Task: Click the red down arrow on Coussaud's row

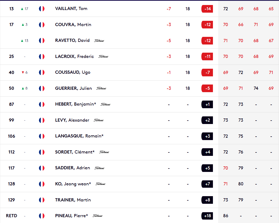Action: click(x=23, y=72)
